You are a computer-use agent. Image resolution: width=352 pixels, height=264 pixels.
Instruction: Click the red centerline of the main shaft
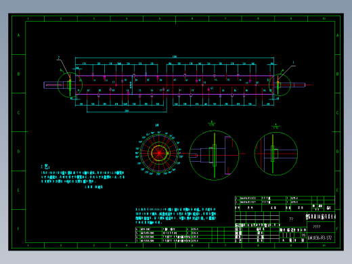click(x=178, y=85)
